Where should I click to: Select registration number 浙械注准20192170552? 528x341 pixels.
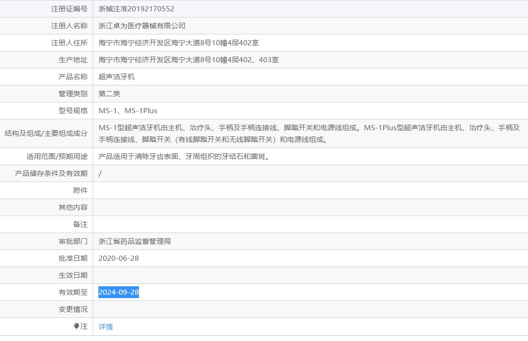coord(137,9)
